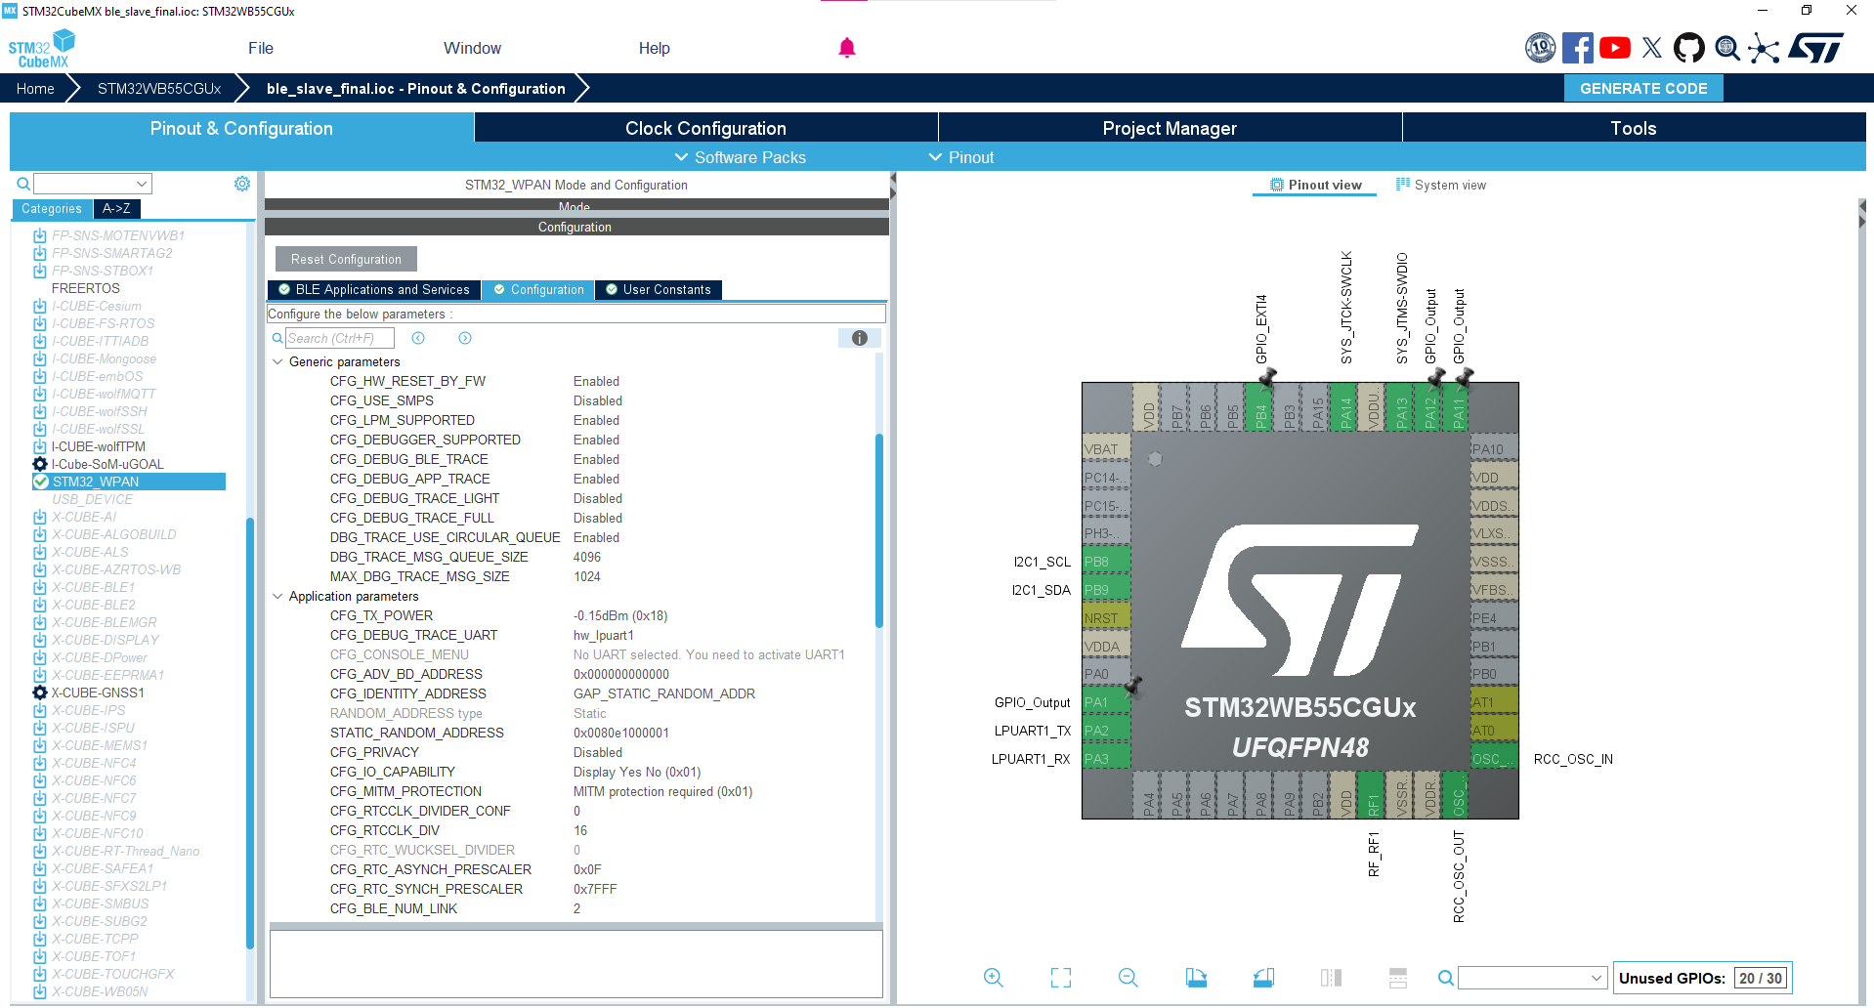Zoom out of the pinout view
The height and width of the screenshot is (1008, 1874).
coord(1128,977)
